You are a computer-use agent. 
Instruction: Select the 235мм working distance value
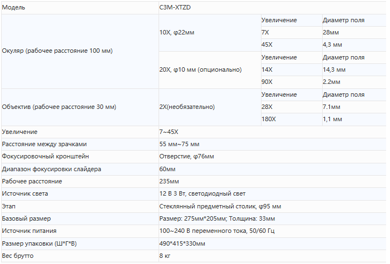[x=169, y=182]
